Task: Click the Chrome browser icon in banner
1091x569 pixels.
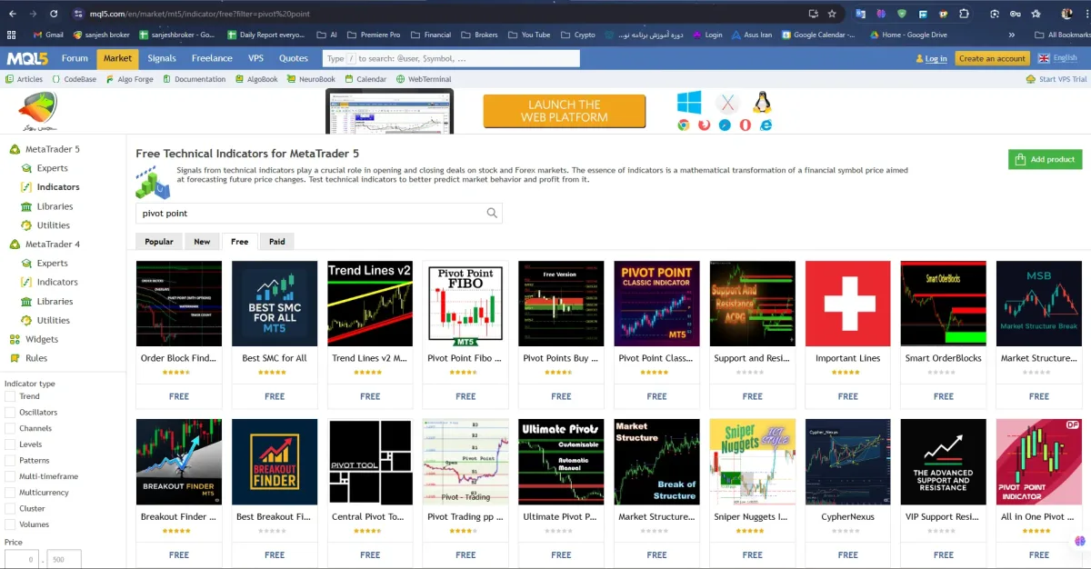Action: coord(683,125)
